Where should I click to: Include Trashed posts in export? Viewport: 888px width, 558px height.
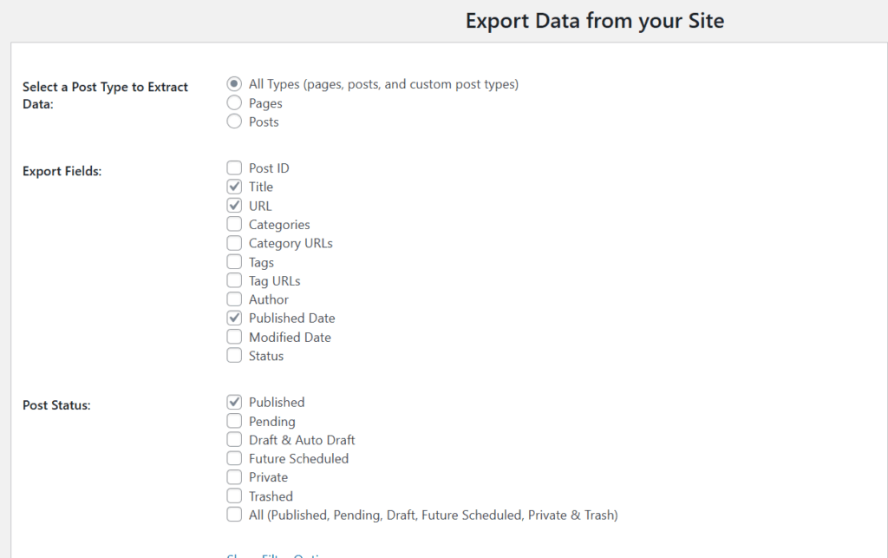coord(234,496)
